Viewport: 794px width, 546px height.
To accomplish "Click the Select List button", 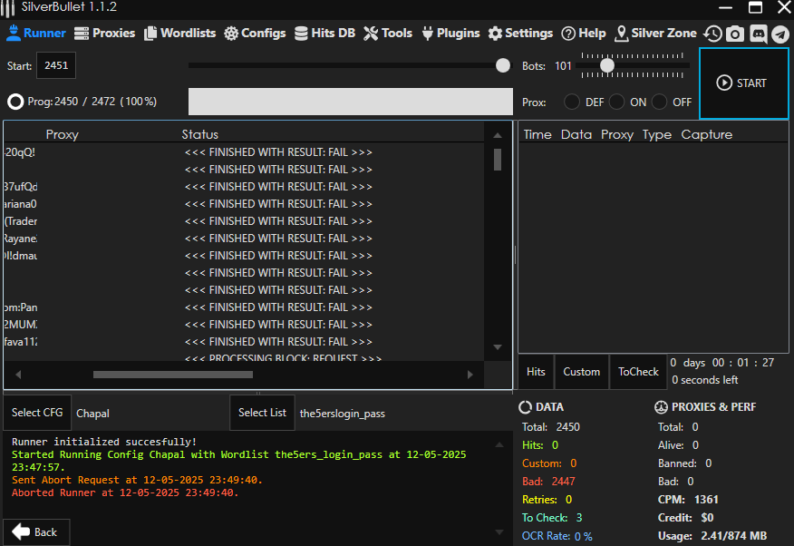I will click(x=262, y=413).
